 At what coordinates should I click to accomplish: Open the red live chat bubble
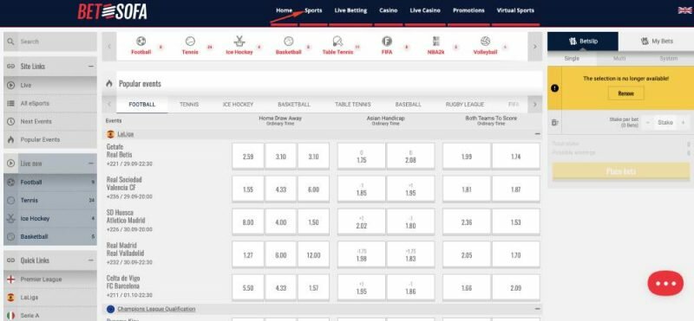coord(665,284)
